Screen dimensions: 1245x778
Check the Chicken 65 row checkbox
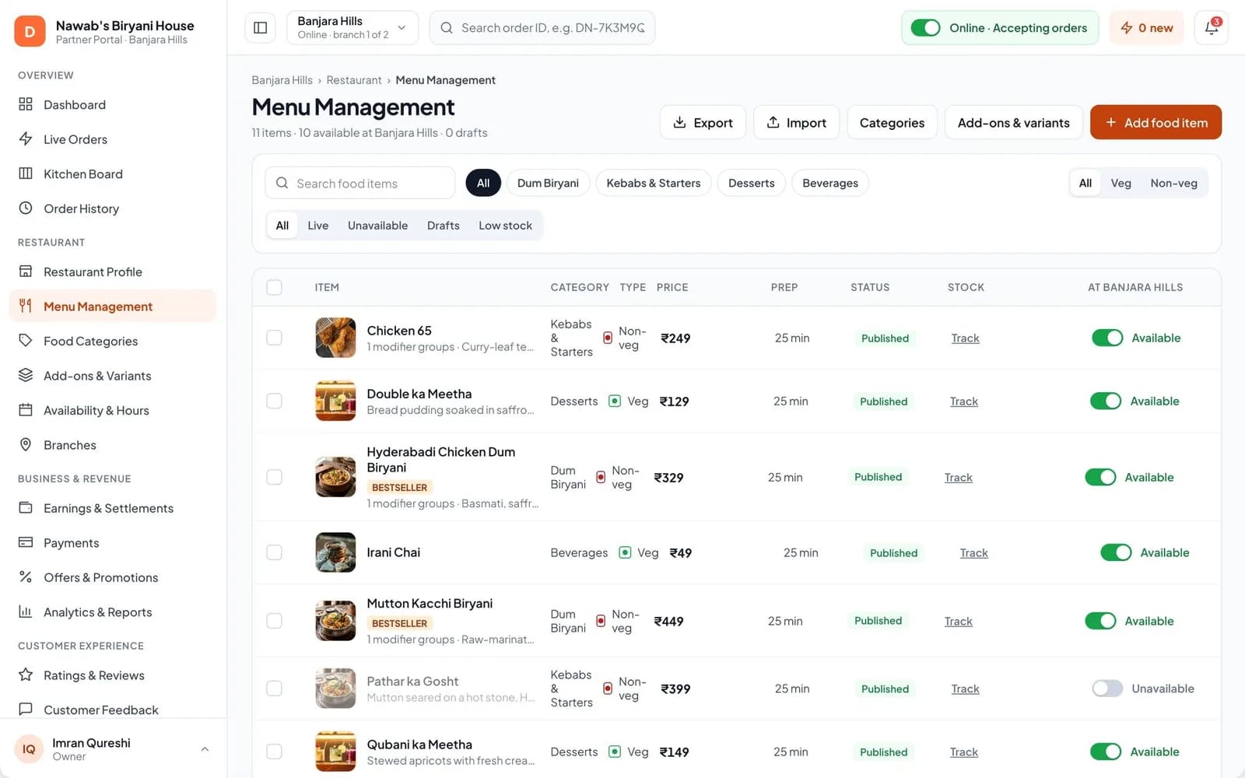tap(274, 338)
